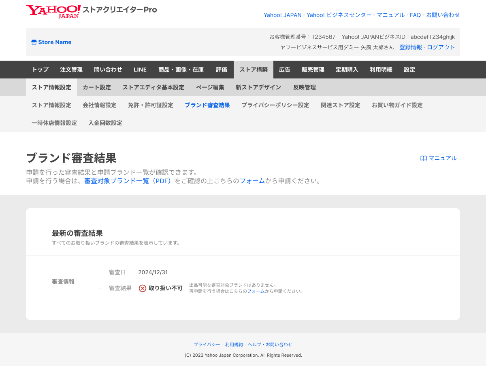Click the book icon next to マニュアル

[x=424, y=158]
